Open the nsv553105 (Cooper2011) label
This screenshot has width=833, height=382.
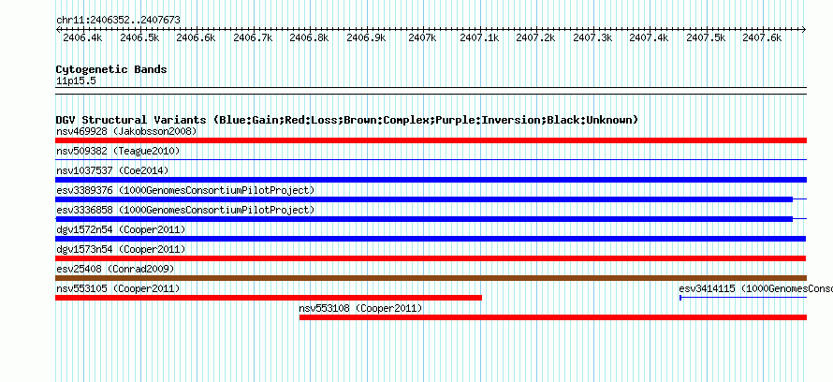click(117, 288)
